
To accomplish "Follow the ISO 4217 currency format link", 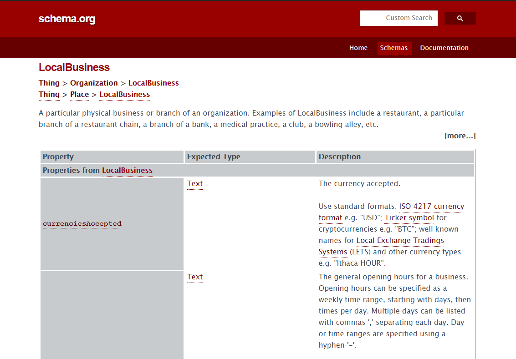I will pos(431,206).
